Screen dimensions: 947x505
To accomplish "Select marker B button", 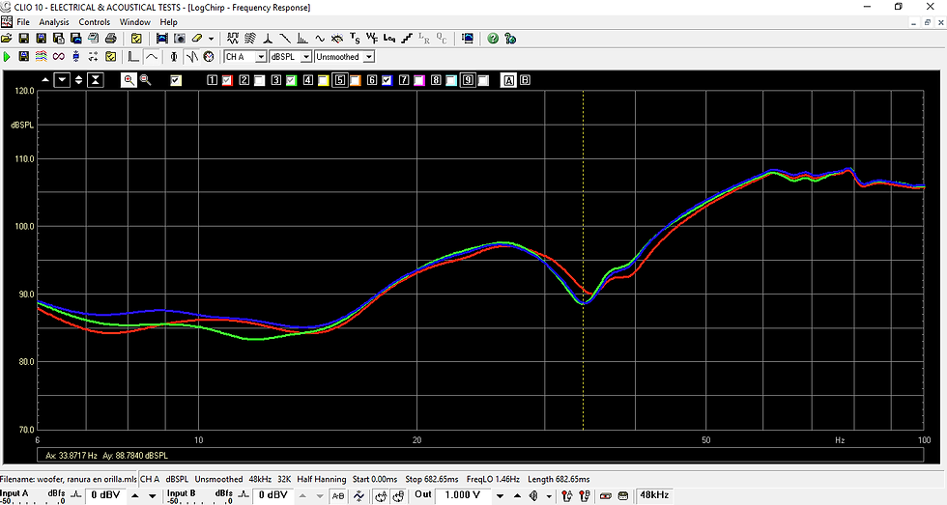I will [x=525, y=80].
